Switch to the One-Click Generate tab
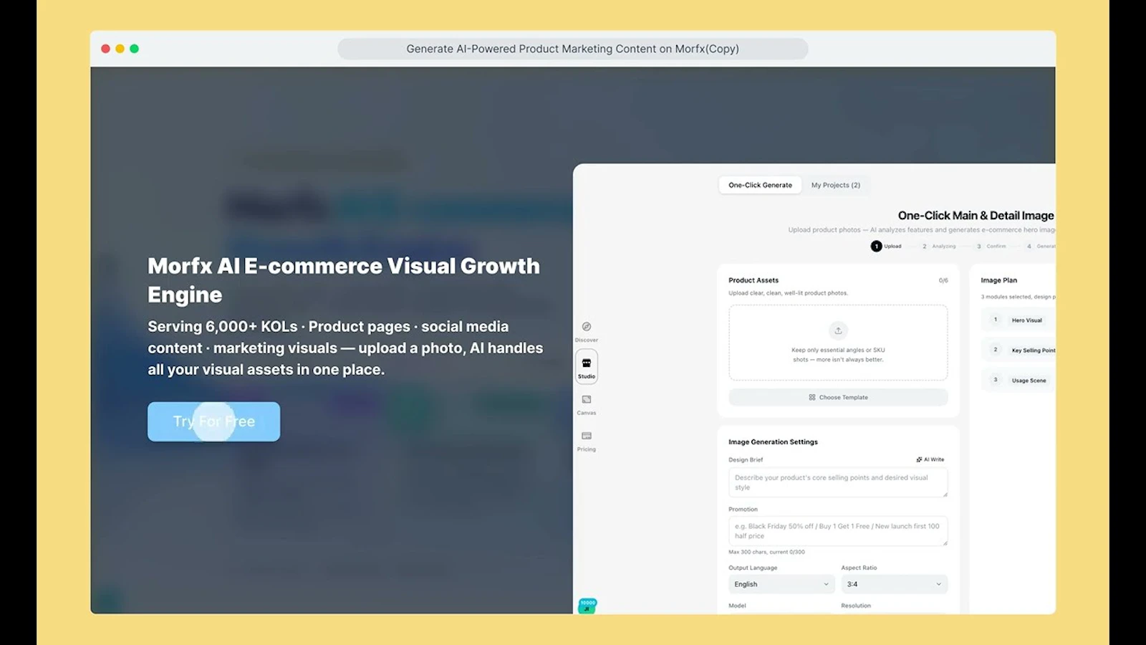Screen dimensions: 1146x645 pyautogui.click(x=760, y=185)
